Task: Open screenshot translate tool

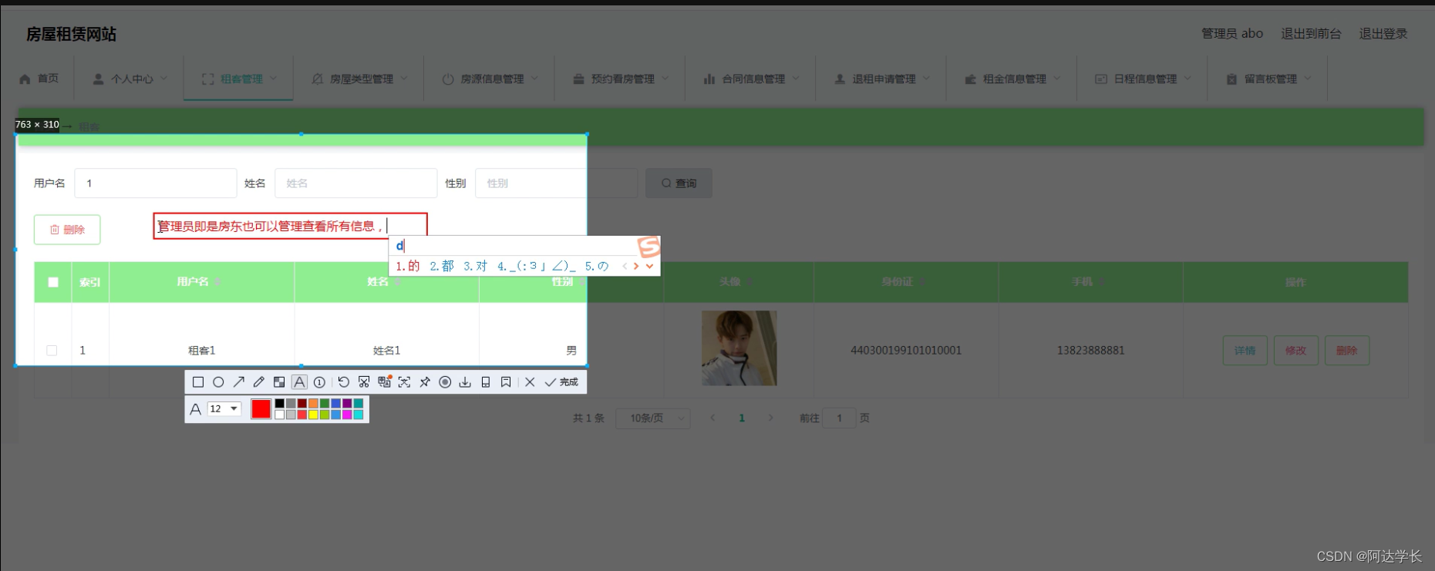Action: click(384, 382)
